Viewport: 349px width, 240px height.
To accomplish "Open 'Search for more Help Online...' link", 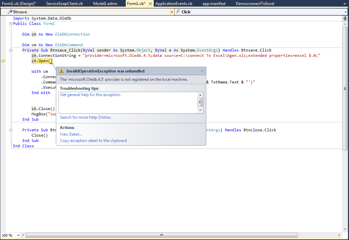I will [x=87, y=117].
